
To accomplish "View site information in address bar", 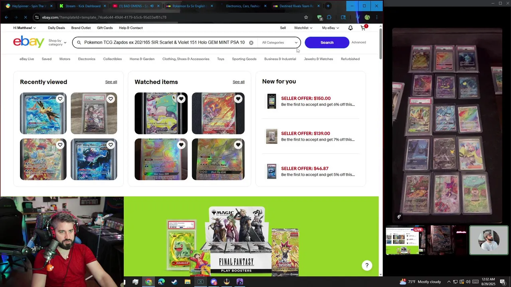I will coord(37,17).
